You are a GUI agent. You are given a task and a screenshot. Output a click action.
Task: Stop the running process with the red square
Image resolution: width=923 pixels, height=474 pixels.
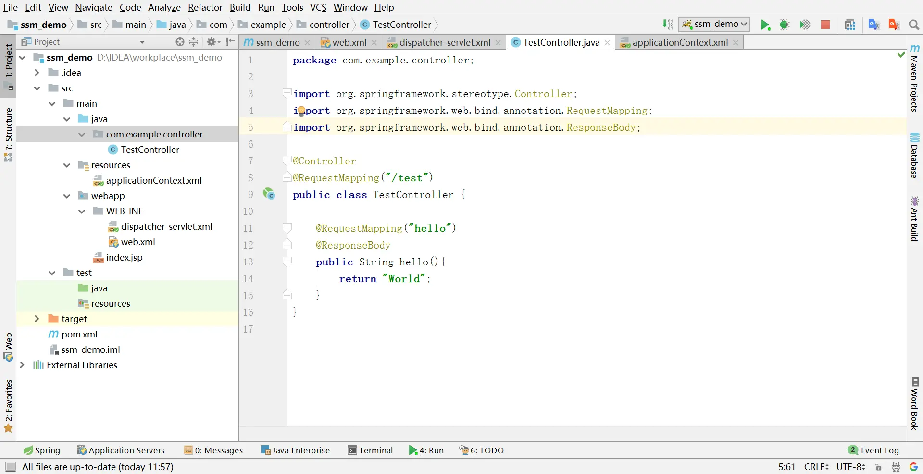pos(825,25)
